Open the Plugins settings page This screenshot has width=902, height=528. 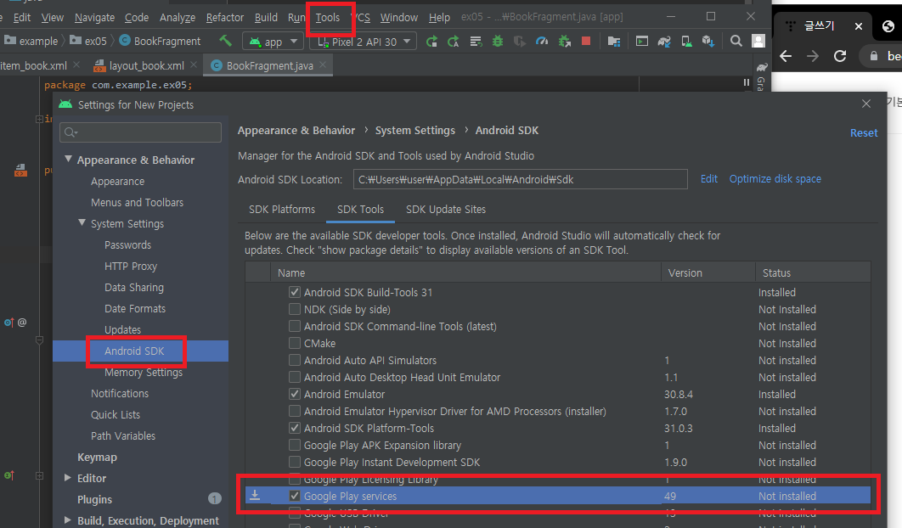coord(94,499)
